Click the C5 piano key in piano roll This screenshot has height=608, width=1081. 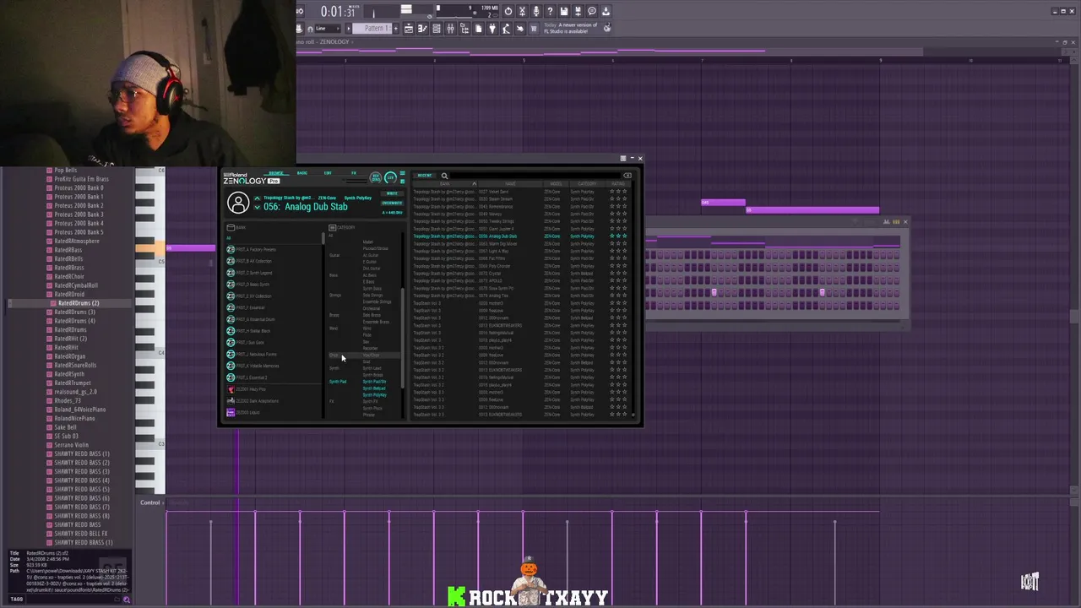(149, 261)
